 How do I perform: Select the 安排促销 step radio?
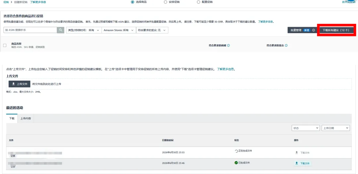[165, 2]
